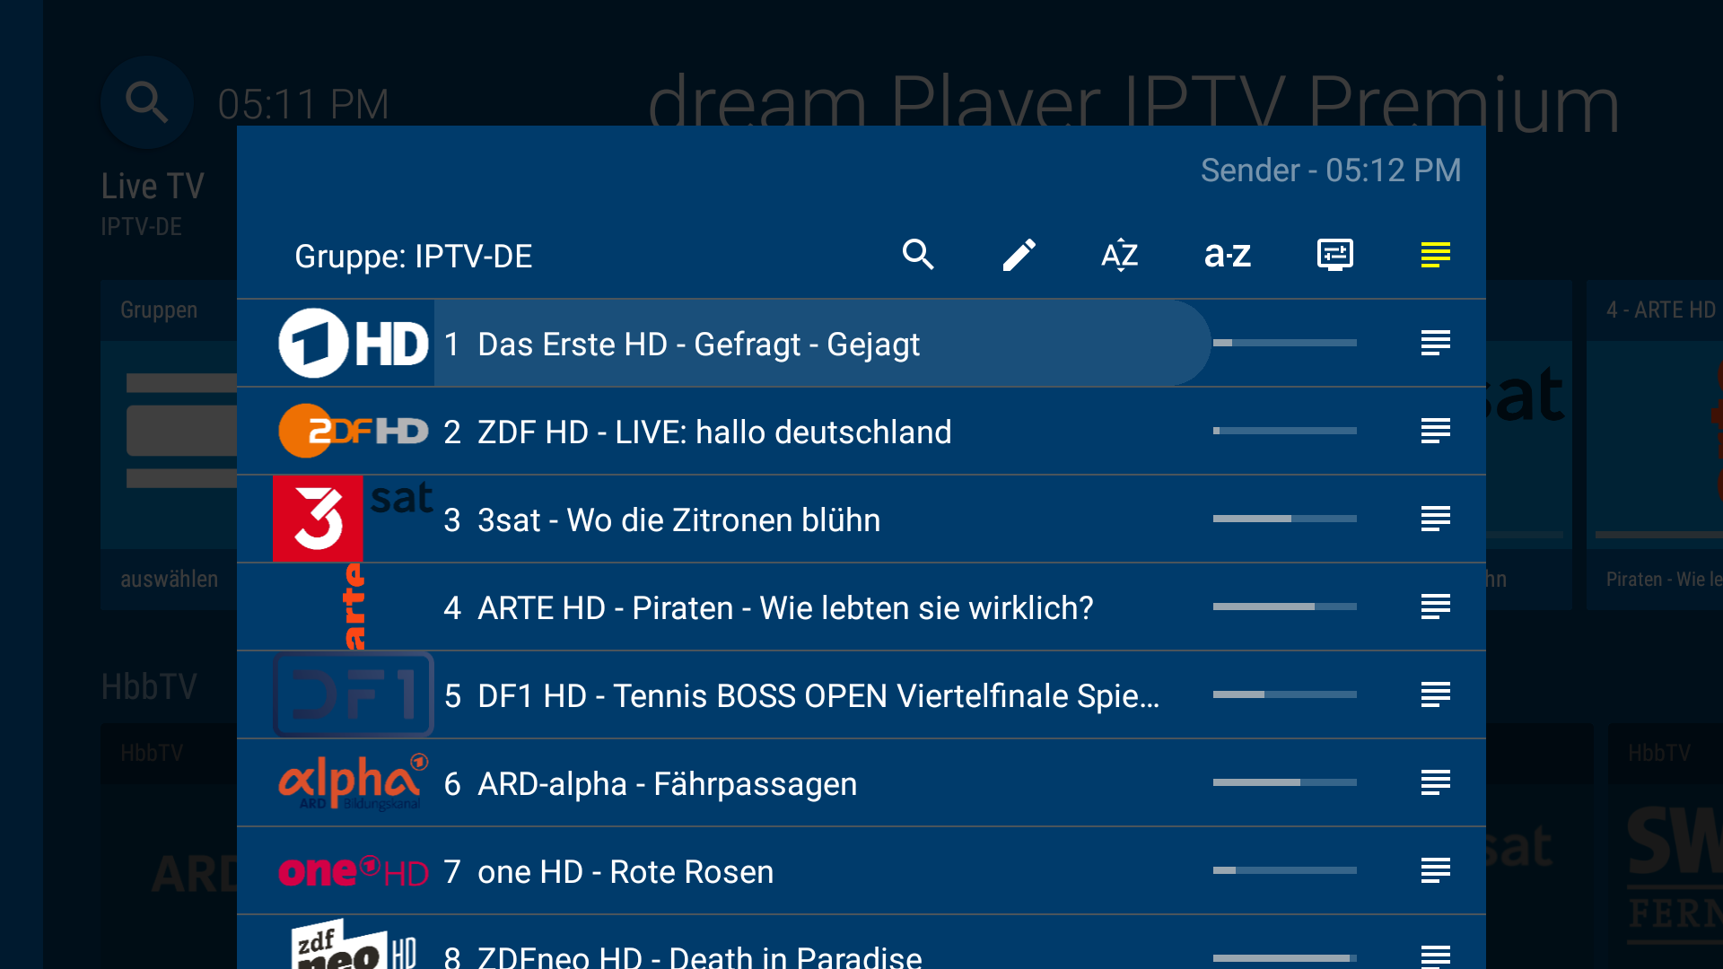Click the ARD alpha channel logo
The width and height of the screenshot is (1723, 969).
coord(354,782)
